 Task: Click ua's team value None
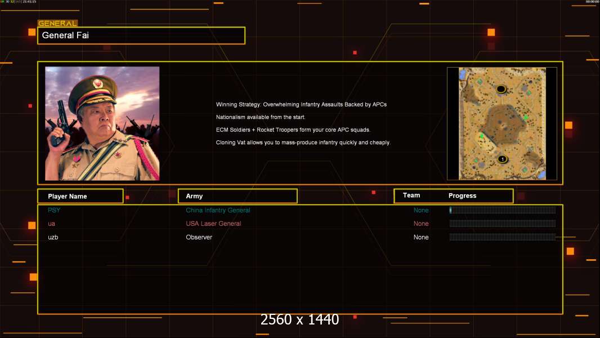(x=421, y=224)
